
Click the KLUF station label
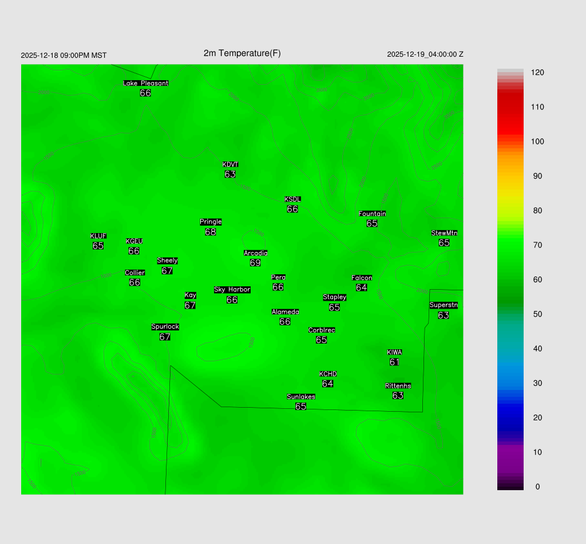coord(98,236)
